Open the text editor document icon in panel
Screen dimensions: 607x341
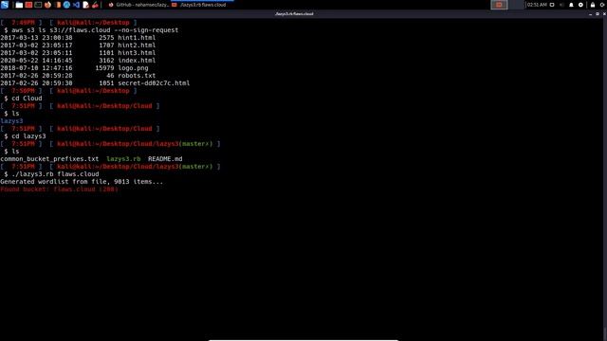pos(86,5)
